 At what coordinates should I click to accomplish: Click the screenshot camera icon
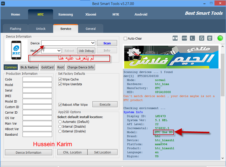(x=175, y=38)
